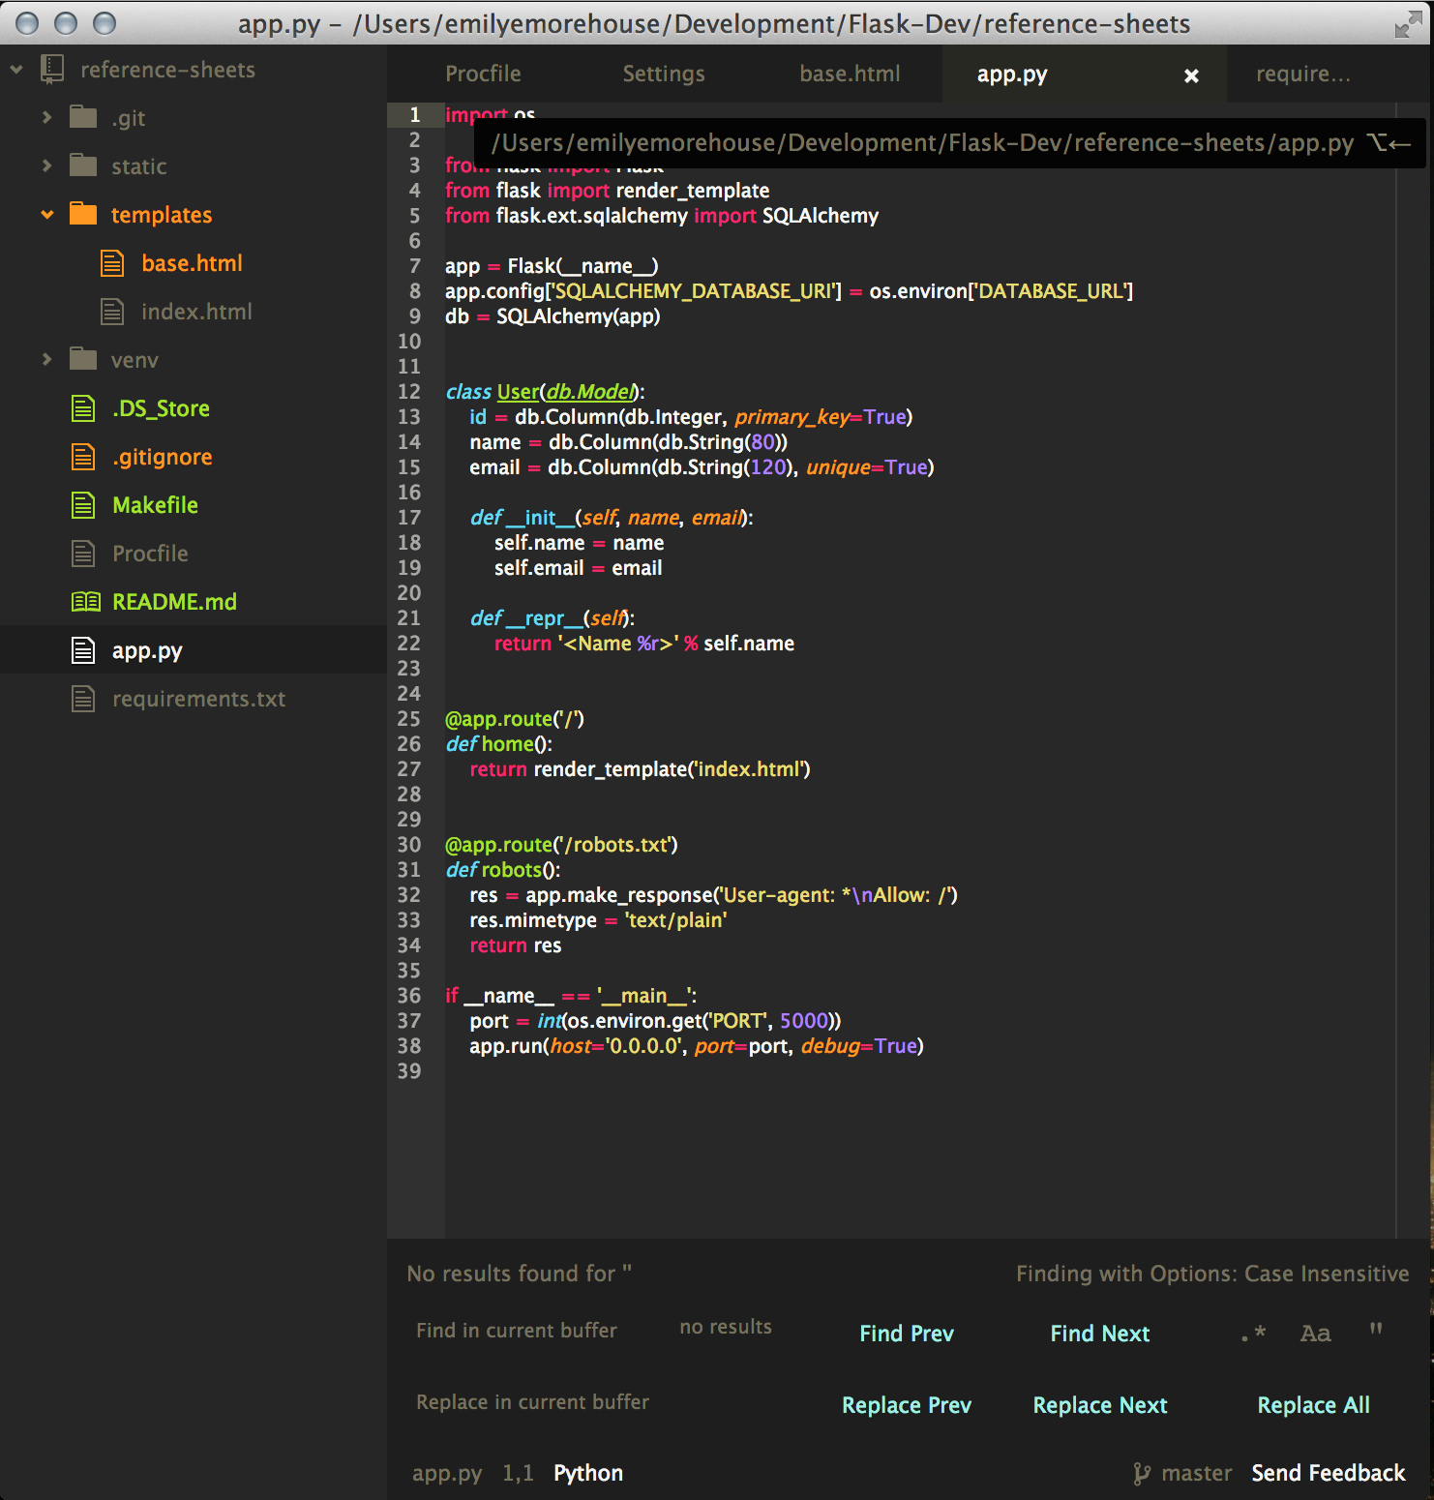Toggle case-sensitive matching with the Aa icon
Viewport: 1434px width, 1500px height.
point(1315,1333)
